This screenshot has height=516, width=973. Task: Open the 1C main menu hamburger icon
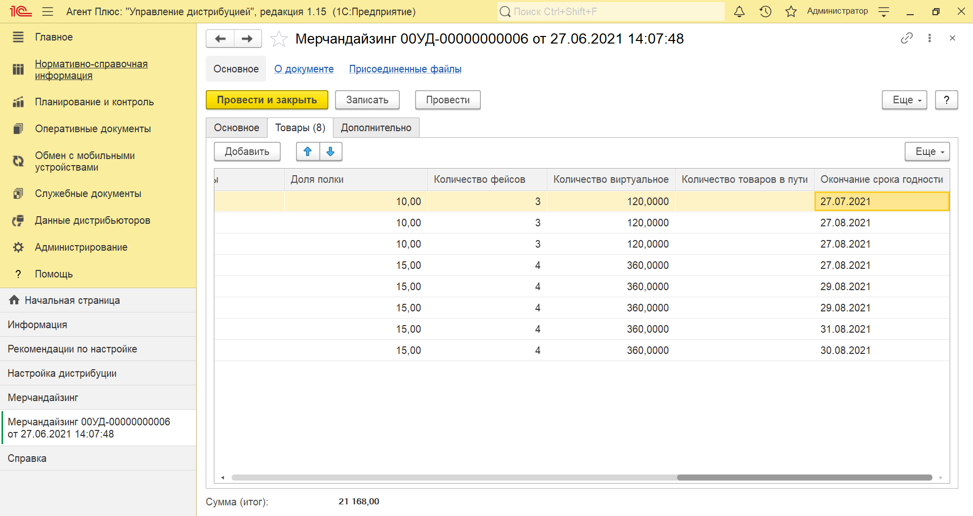48,11
